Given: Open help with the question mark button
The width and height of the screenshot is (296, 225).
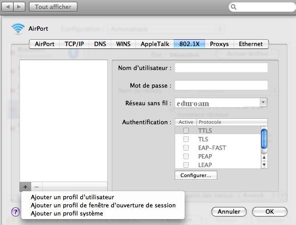Looking at the screenshot, I should (x=16, y=211).
